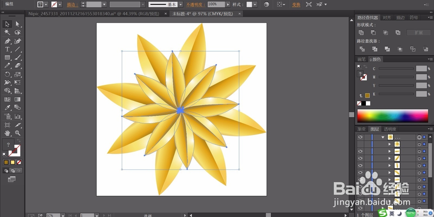Open the 透明度 panel tab
This screenshot has width=434, height=217.
[x=390, y=129]
